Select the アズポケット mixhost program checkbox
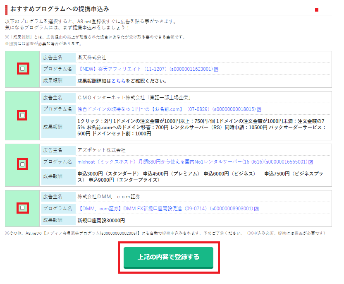 point(22,164)
